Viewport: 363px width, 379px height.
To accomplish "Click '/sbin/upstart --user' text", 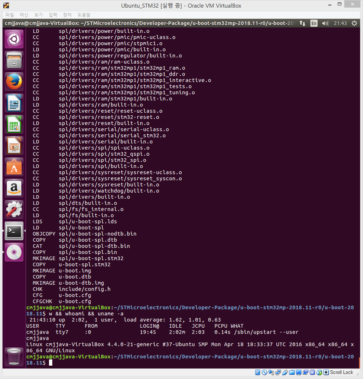I will (266, 332).
